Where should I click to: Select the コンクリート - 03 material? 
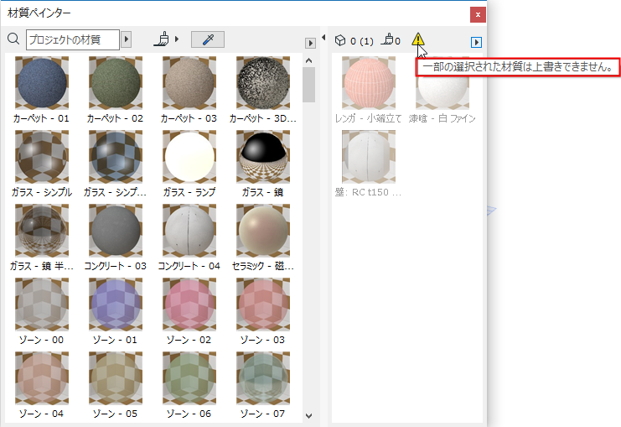116,231
